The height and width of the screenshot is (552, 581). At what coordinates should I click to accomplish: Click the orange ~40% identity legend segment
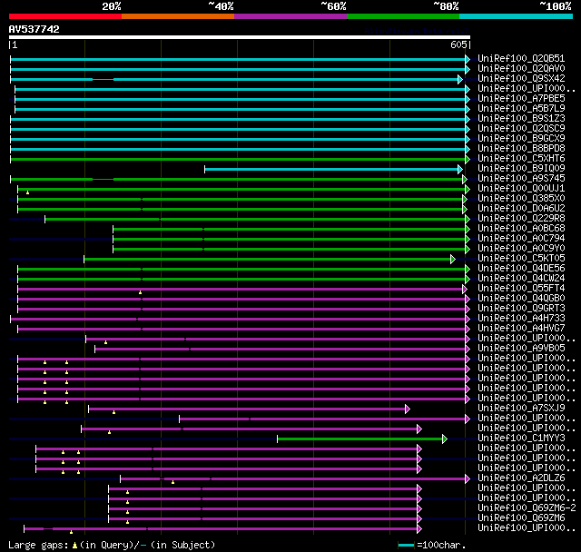pos(178,16)
